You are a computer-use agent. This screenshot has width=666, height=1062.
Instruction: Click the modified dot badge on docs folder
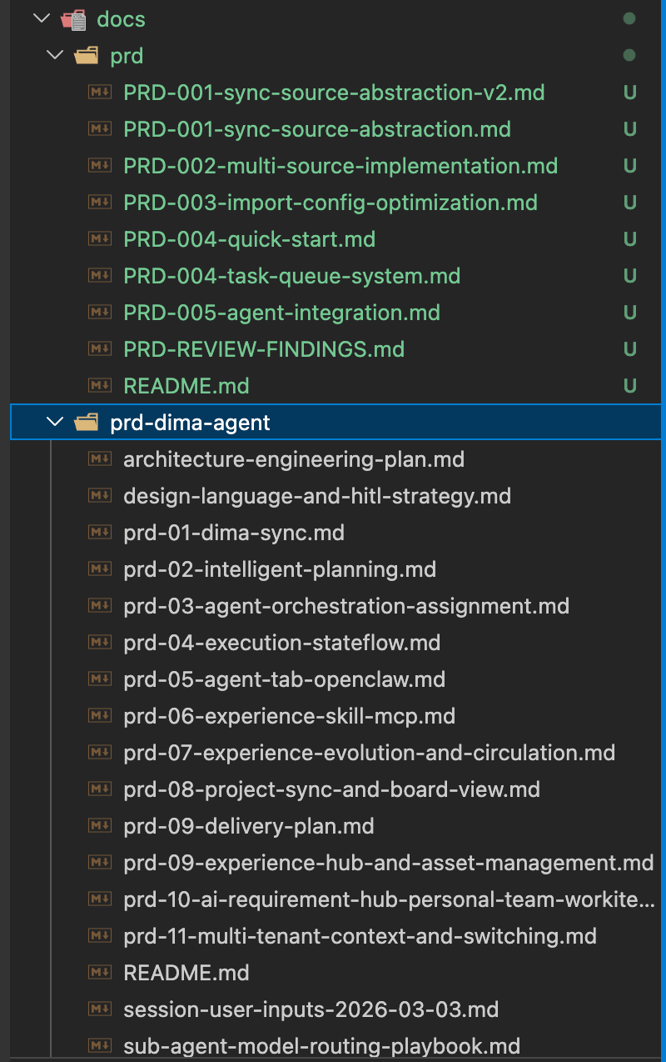coord(629,19)
